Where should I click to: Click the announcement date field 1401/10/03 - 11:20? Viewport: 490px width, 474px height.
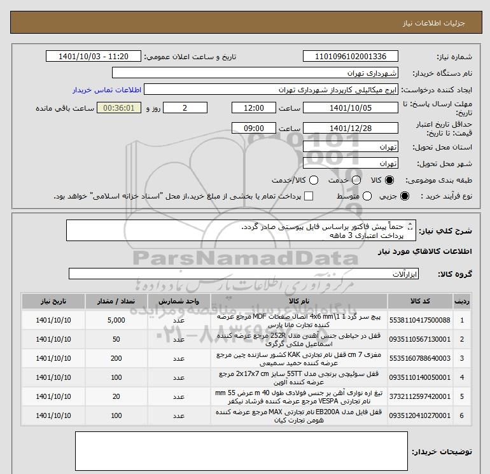click(94, 56)
